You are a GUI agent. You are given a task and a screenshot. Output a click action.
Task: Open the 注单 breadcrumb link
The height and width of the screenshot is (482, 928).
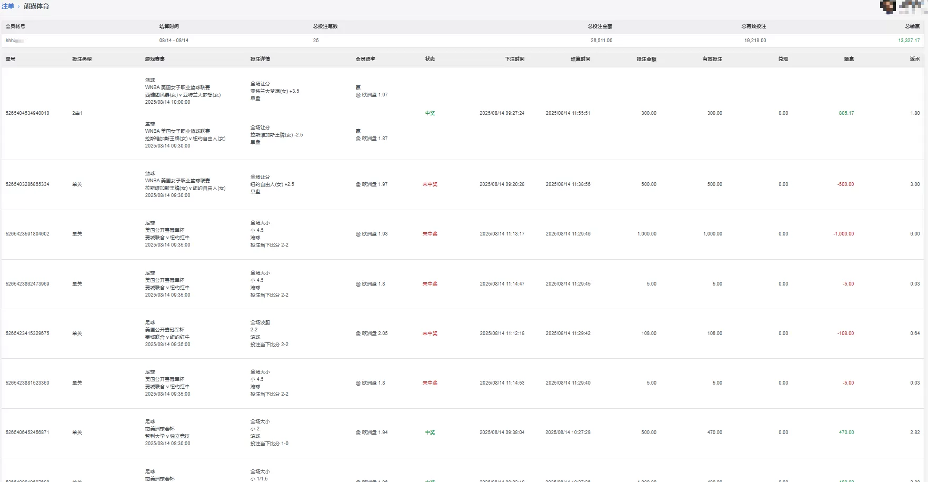coord(8,6)
